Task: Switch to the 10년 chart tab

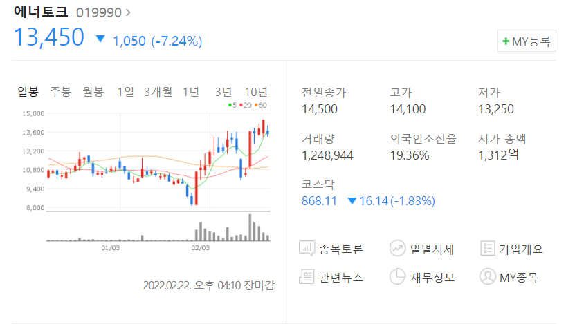Action: [x=256, y=92]
